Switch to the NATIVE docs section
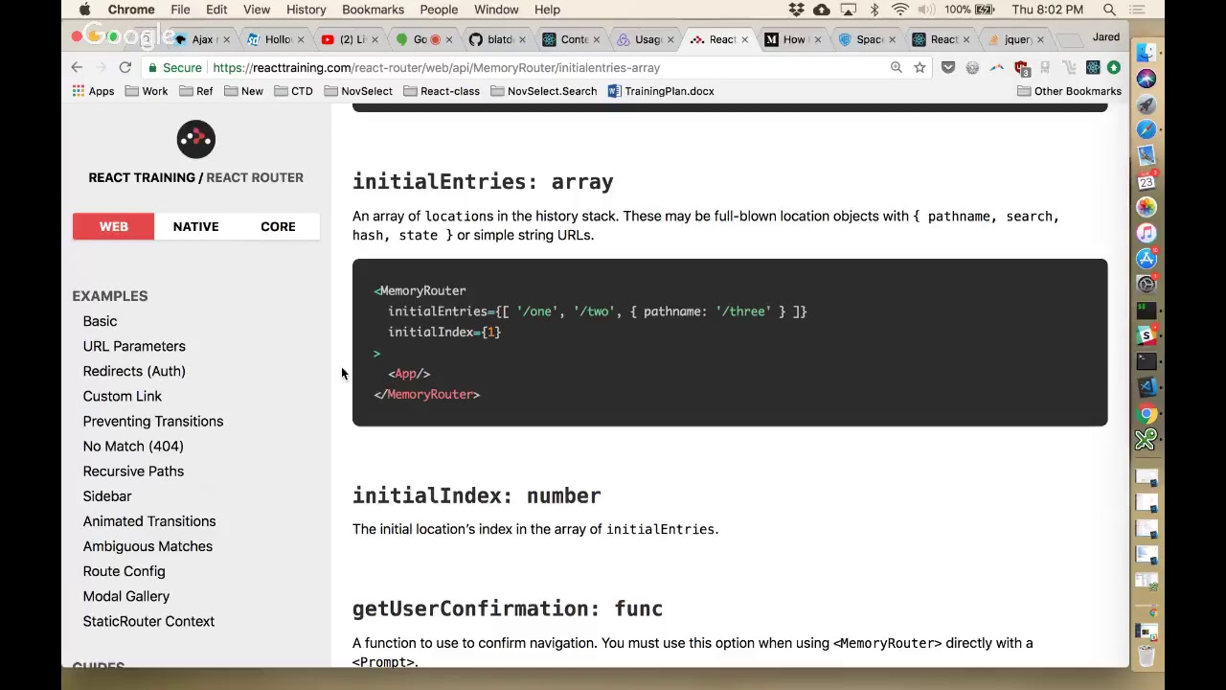1226x690 pixels. [x=195, y=226]
